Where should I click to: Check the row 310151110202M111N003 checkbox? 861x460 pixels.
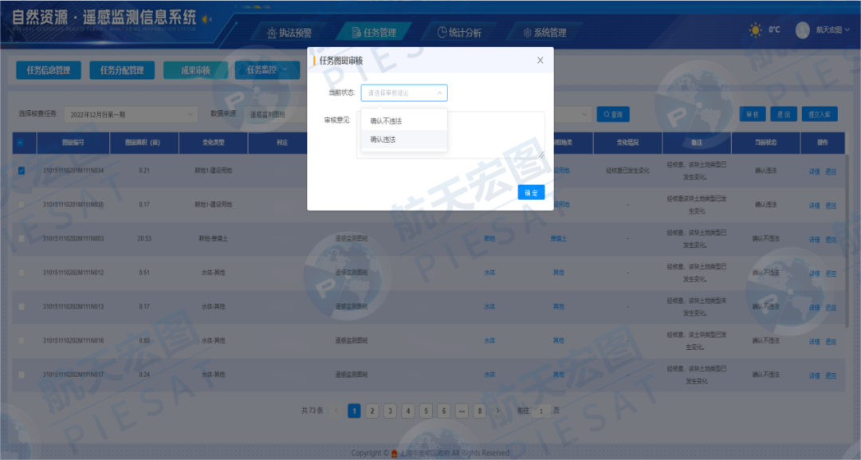(22, 238)
